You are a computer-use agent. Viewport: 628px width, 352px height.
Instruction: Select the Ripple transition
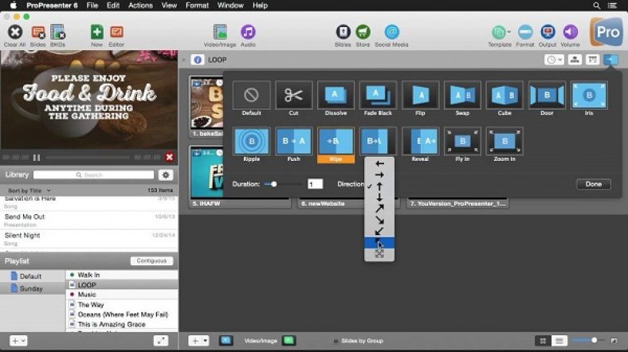point(251,142)
